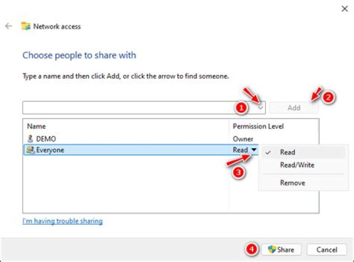Close the Network access dialog

(x=344, y=8)
